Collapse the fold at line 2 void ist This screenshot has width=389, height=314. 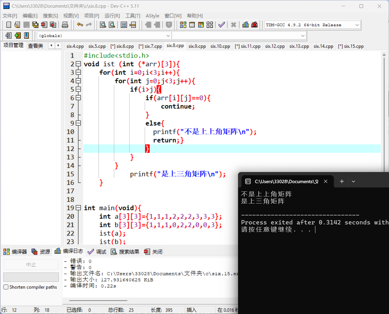[78, 64]
